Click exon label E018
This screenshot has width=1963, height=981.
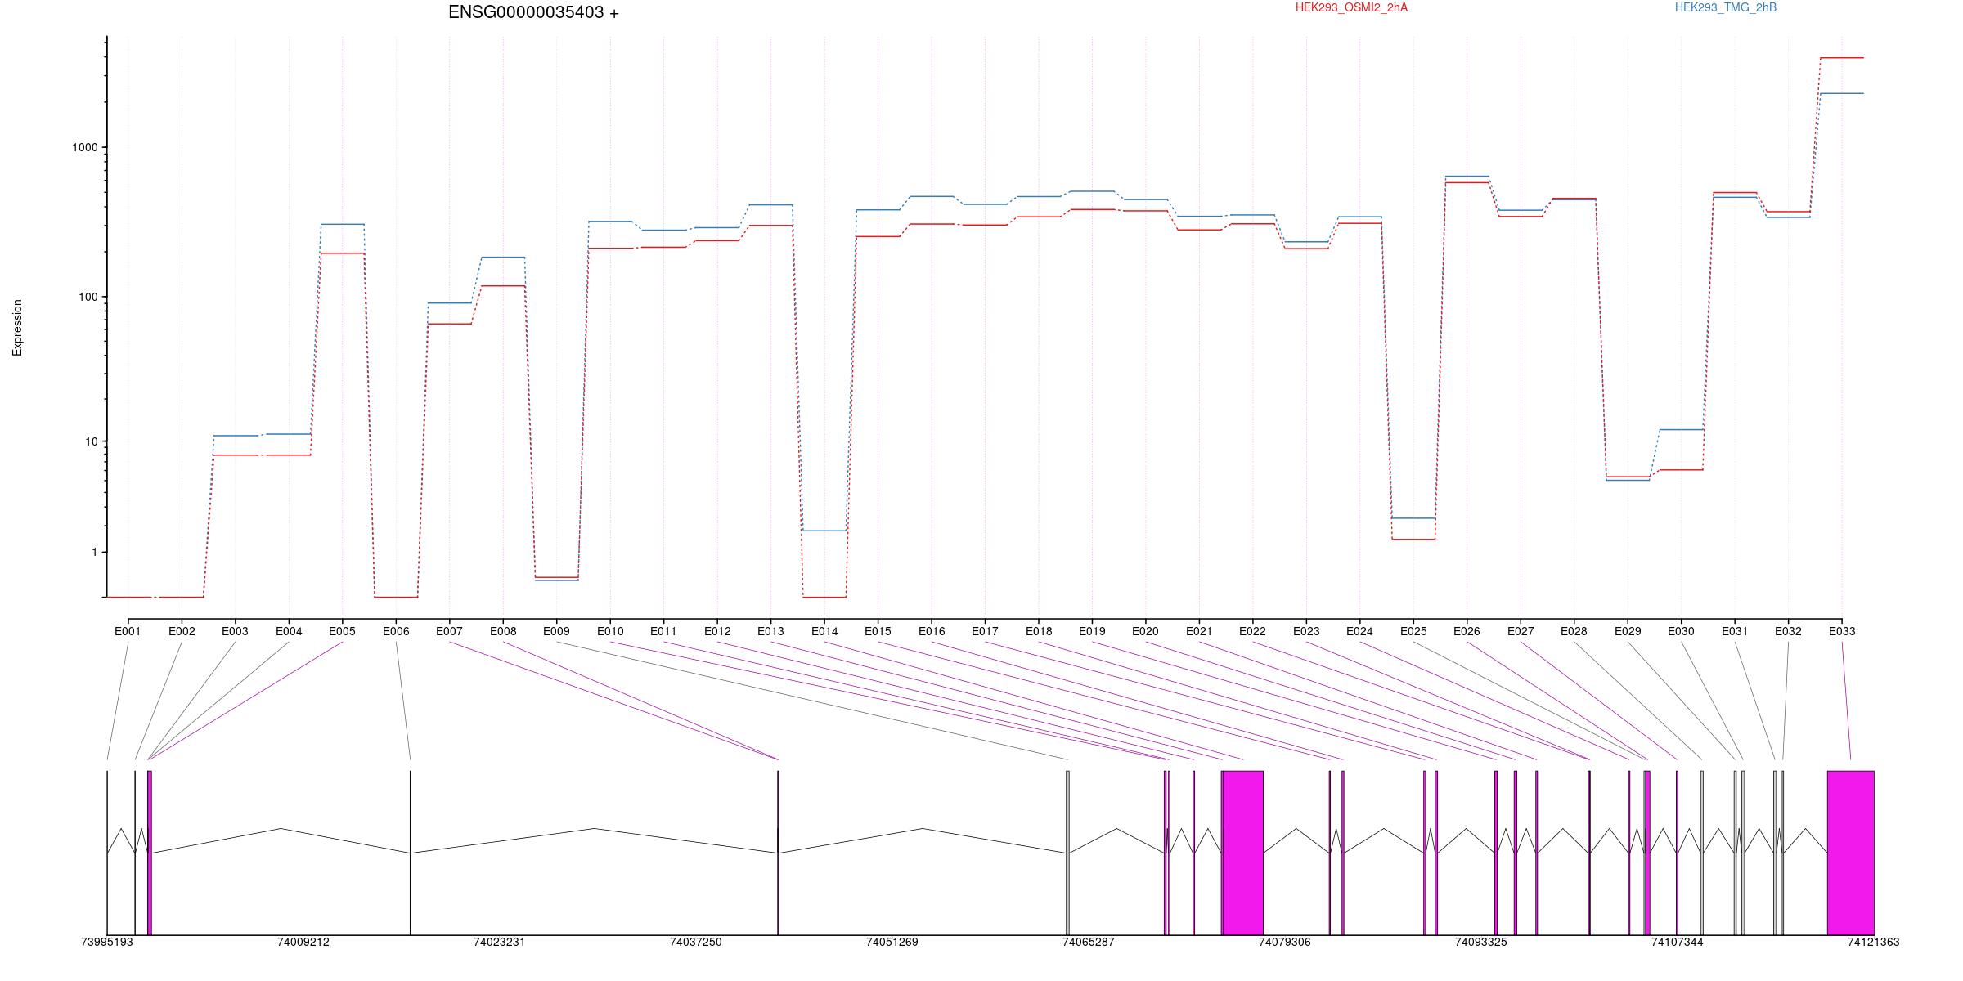(1039, 631)
